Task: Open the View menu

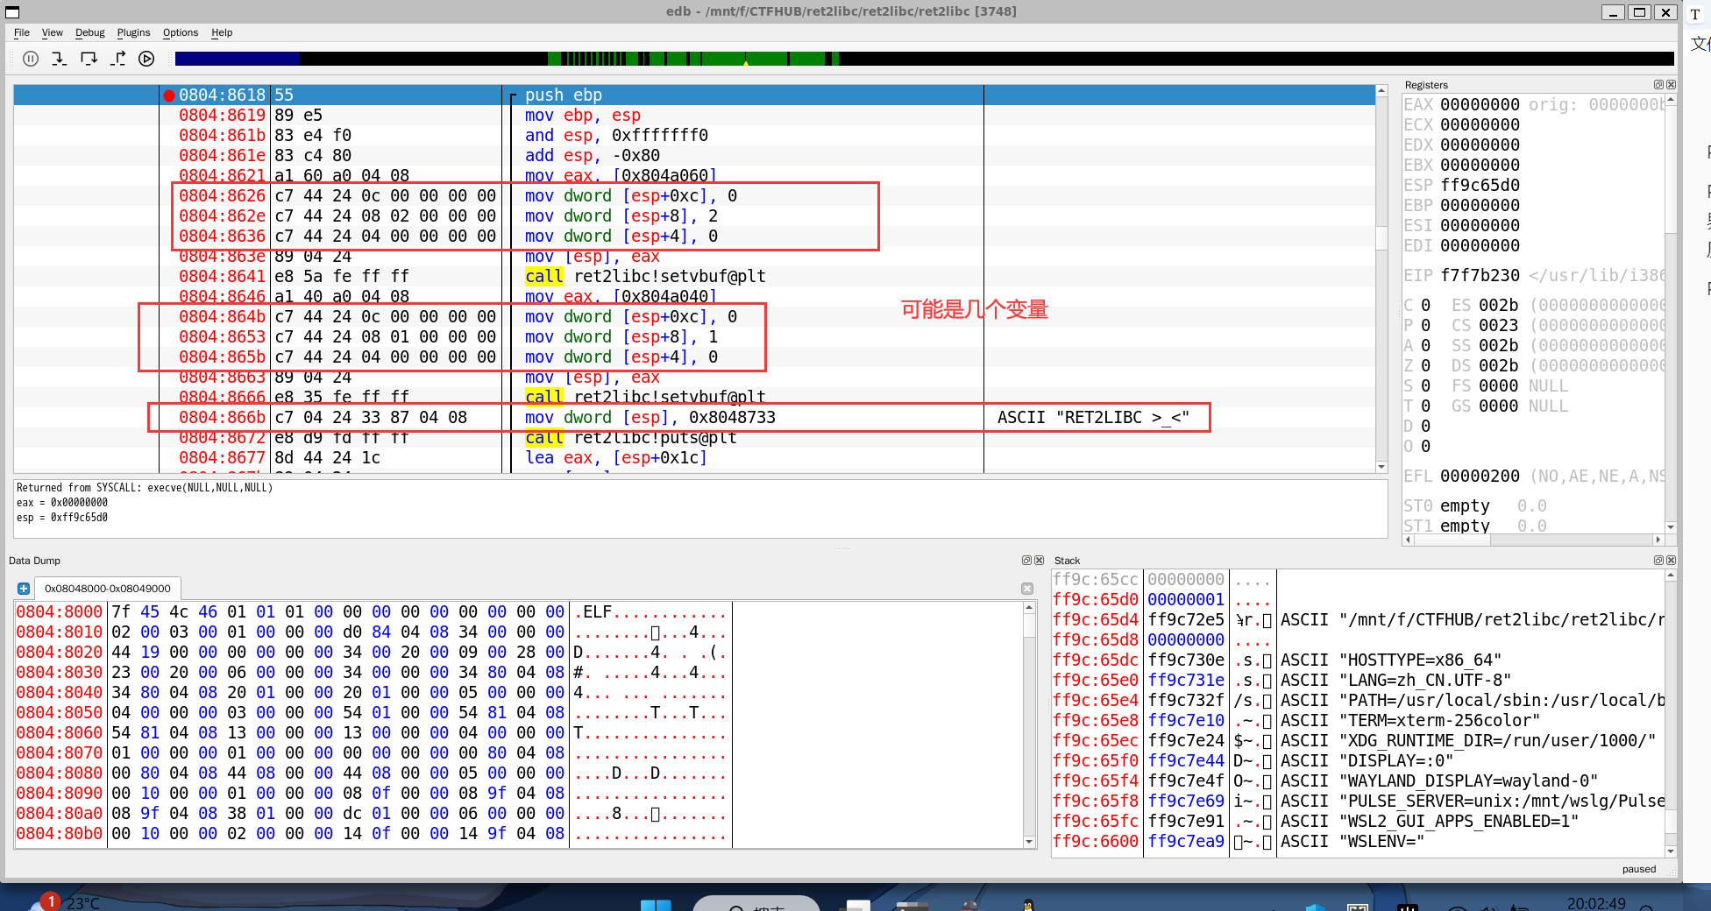Action: 53,32
